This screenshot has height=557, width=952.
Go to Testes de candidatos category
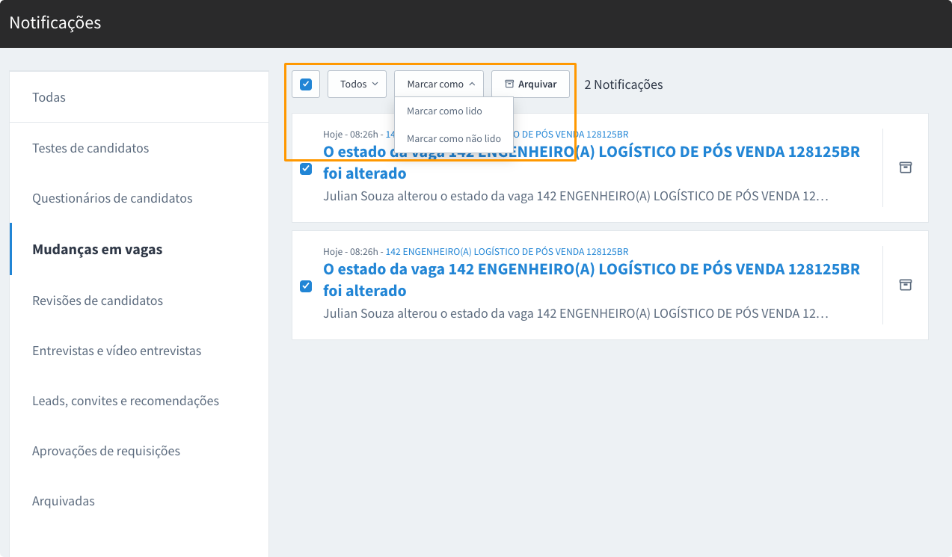90,148
